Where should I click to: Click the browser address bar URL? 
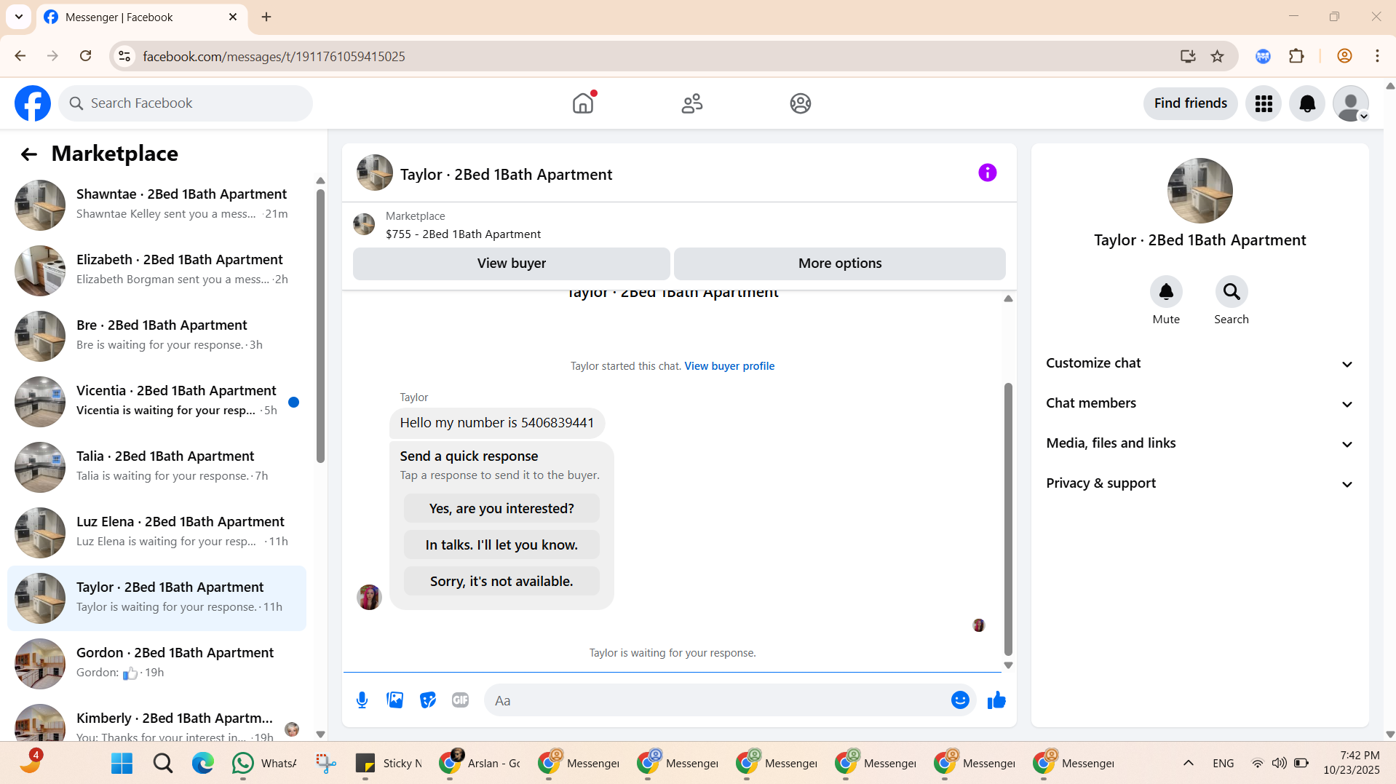(x=274, y=57)
